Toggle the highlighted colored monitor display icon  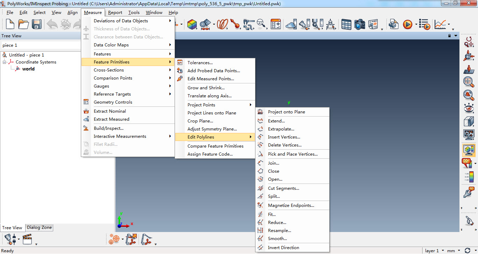pos(469,150)
